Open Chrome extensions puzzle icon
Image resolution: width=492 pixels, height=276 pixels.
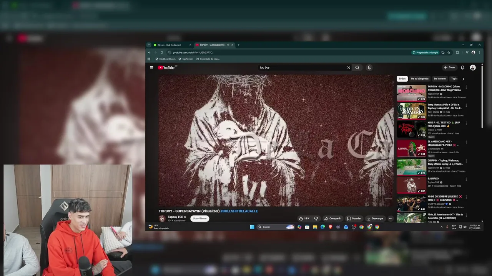pos(457,53)
